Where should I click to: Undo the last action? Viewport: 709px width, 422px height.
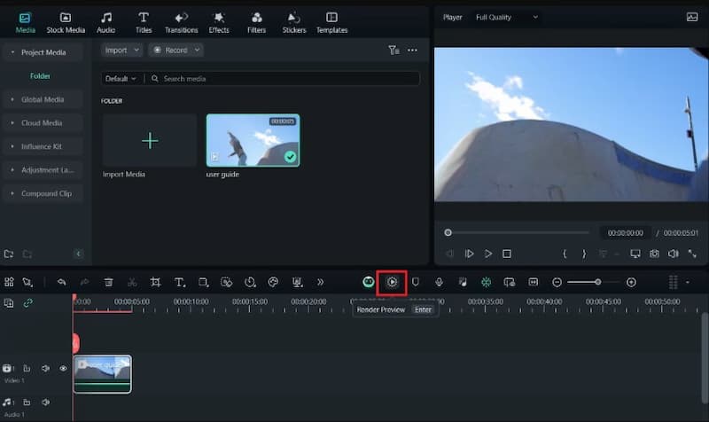click(61, 282)
